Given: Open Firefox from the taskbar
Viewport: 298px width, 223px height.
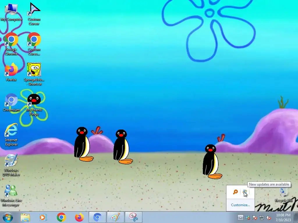Looking at the screenshot, I should [x=79, y=217].
